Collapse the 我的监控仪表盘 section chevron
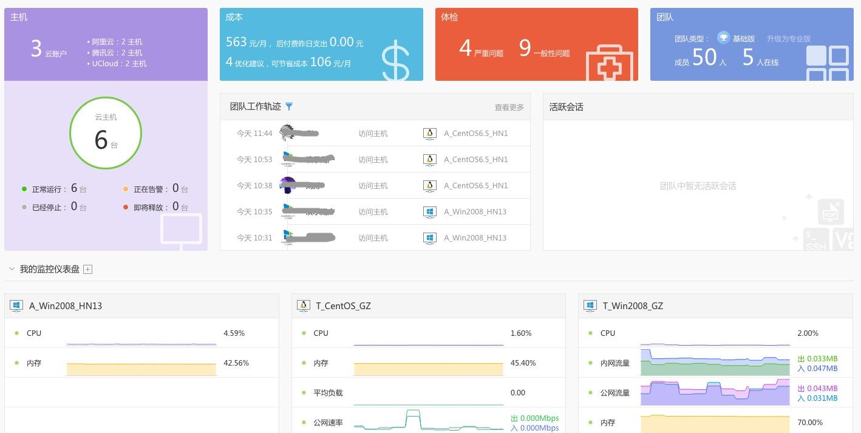 coord(12,268)
